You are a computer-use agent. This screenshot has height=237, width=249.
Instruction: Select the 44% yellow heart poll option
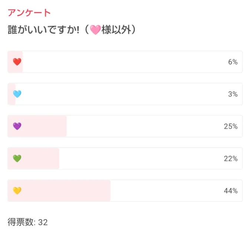point(125,191)
